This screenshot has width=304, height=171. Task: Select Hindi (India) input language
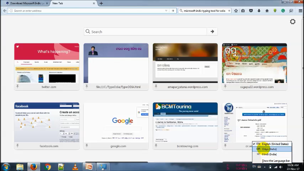(272, 154)
